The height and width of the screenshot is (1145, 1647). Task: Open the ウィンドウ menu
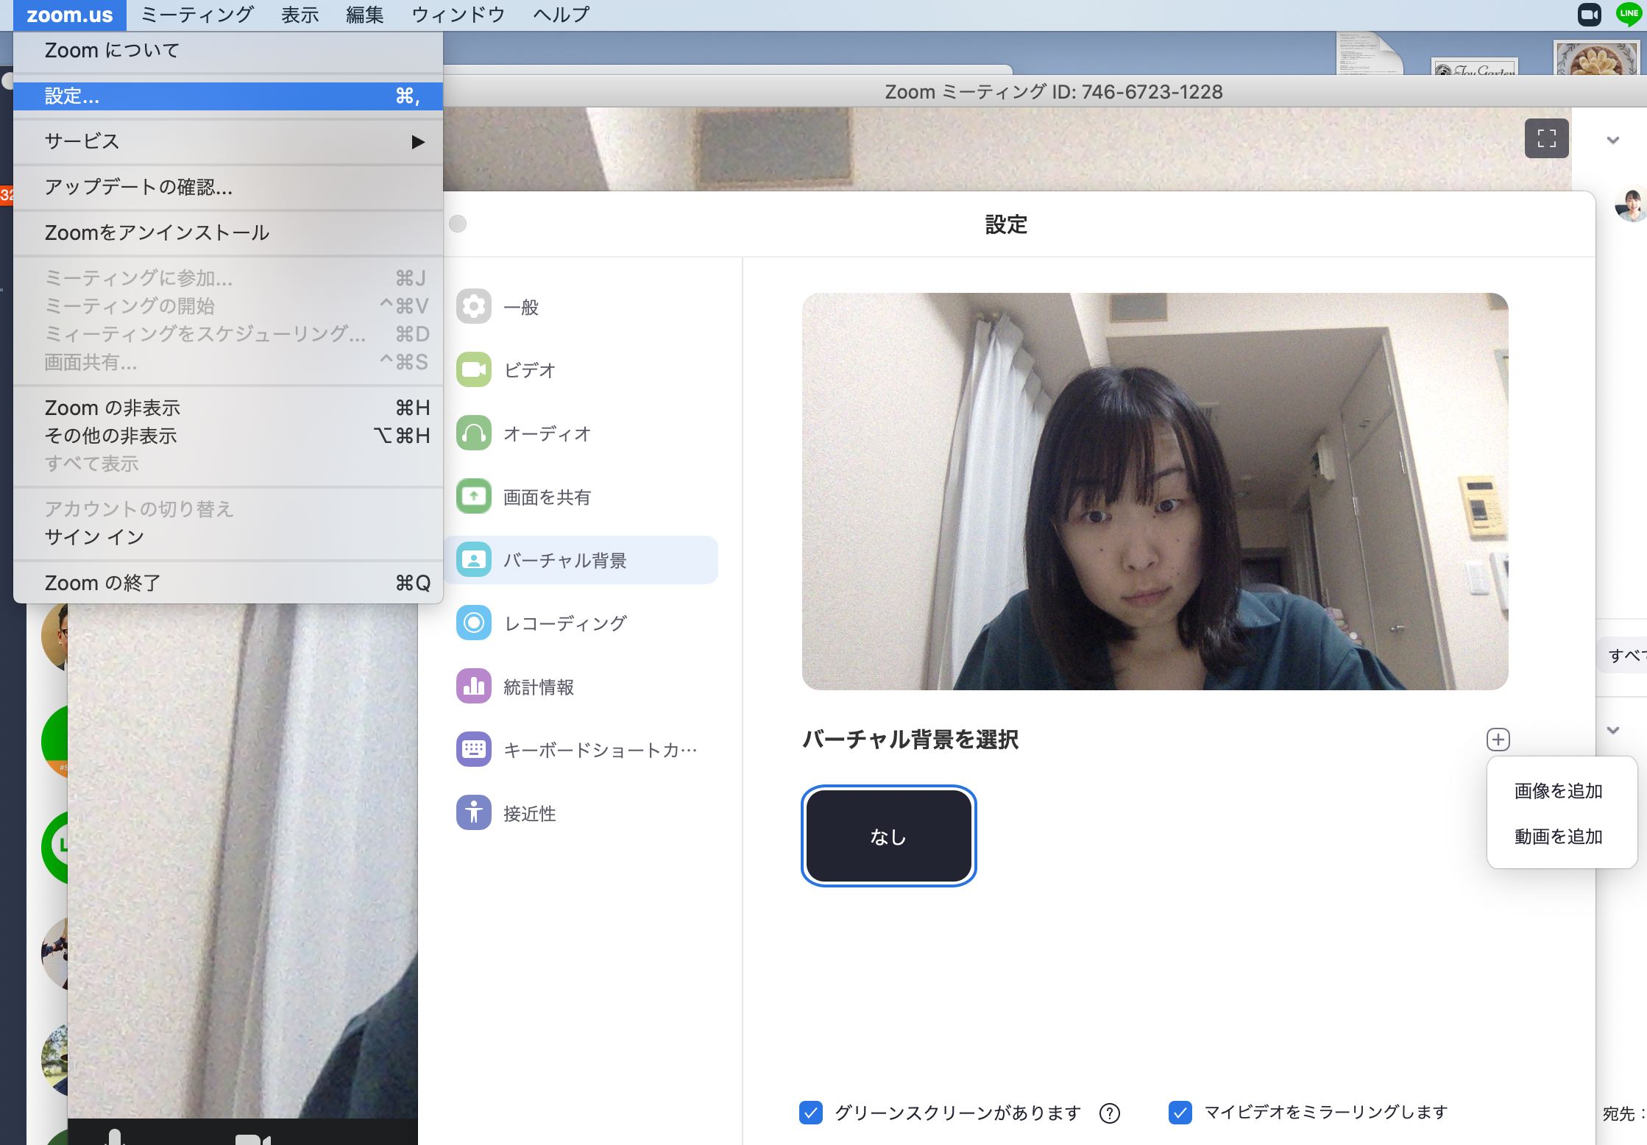tap(458, 15)
